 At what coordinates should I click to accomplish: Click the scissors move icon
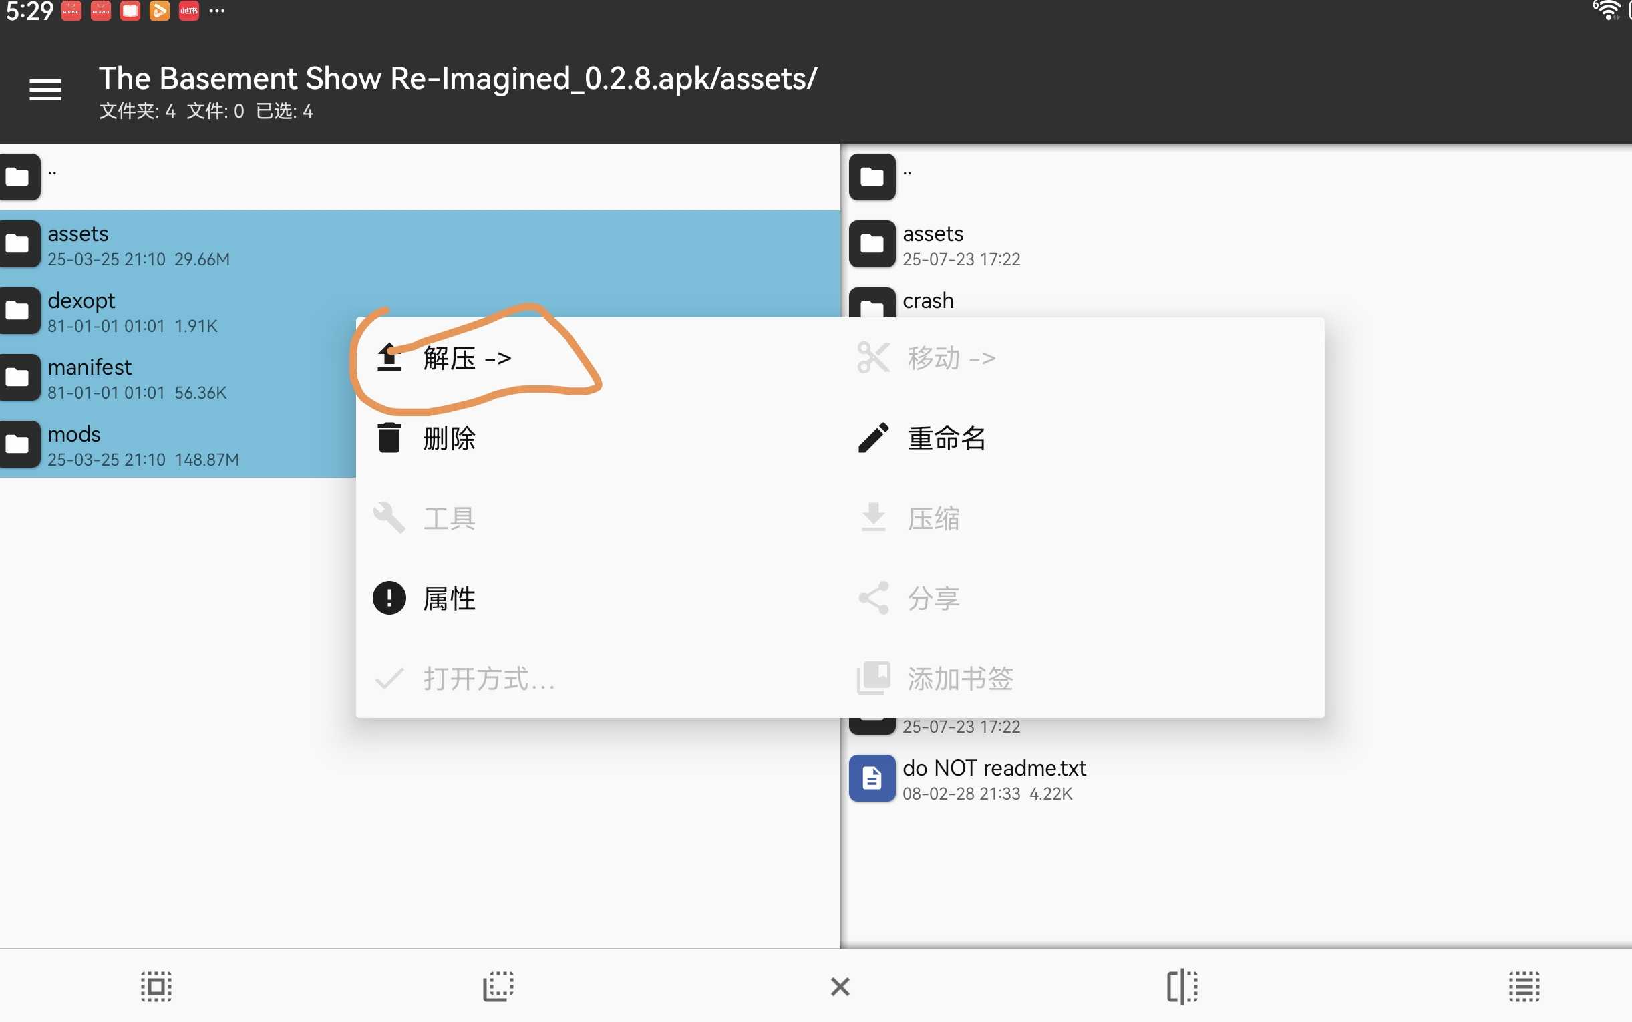pyautogui.click(x=873, y=357)
